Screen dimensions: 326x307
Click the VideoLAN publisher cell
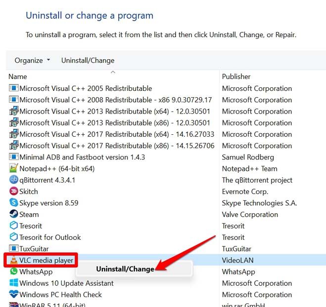click(x=237, y=260)
